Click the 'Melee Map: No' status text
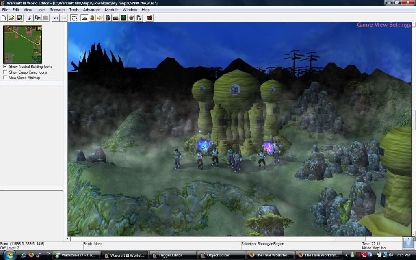416x260 pixels. 374,248
